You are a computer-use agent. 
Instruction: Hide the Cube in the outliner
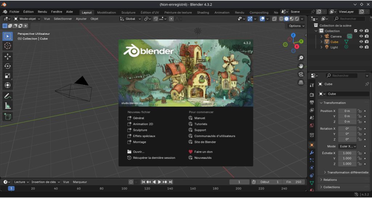pos(361,42)
